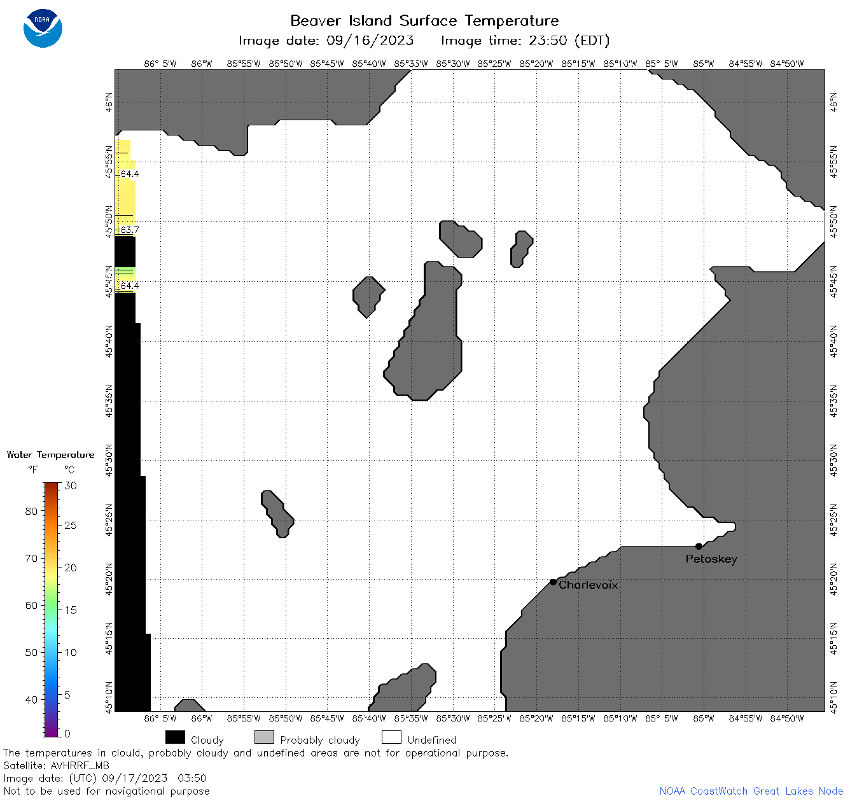Click the 50 Fahrenheit tick value
Viewport: 850px width, 801px height.
pyautogui.click(x=31, y=652)
